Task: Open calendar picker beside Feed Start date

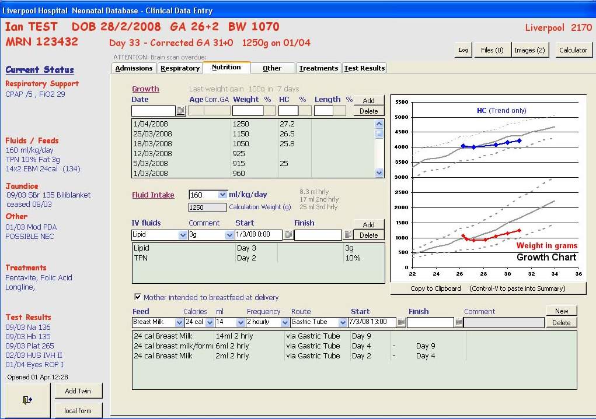Action: tap(401, 322)
